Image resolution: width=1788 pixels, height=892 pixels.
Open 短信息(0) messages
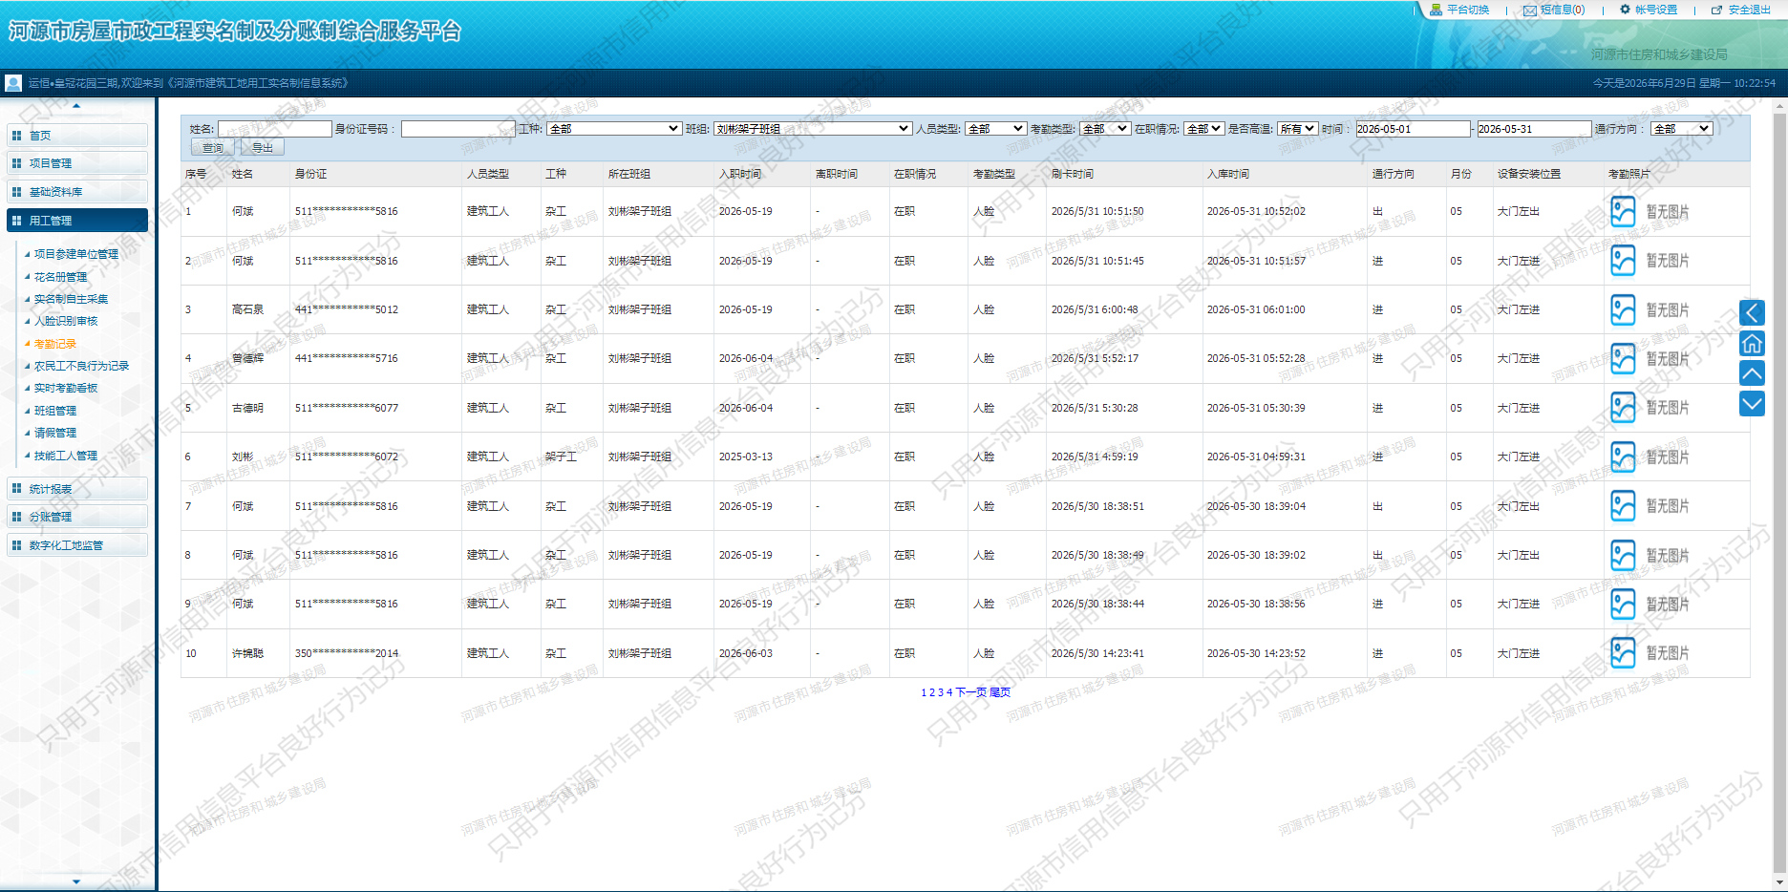(x=1554, y=10)
